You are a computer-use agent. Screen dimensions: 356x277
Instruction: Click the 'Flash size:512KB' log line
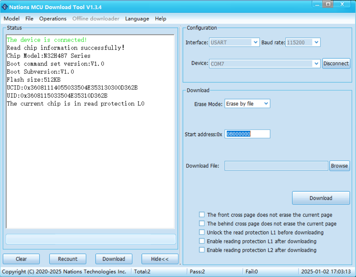pos(34,80)
